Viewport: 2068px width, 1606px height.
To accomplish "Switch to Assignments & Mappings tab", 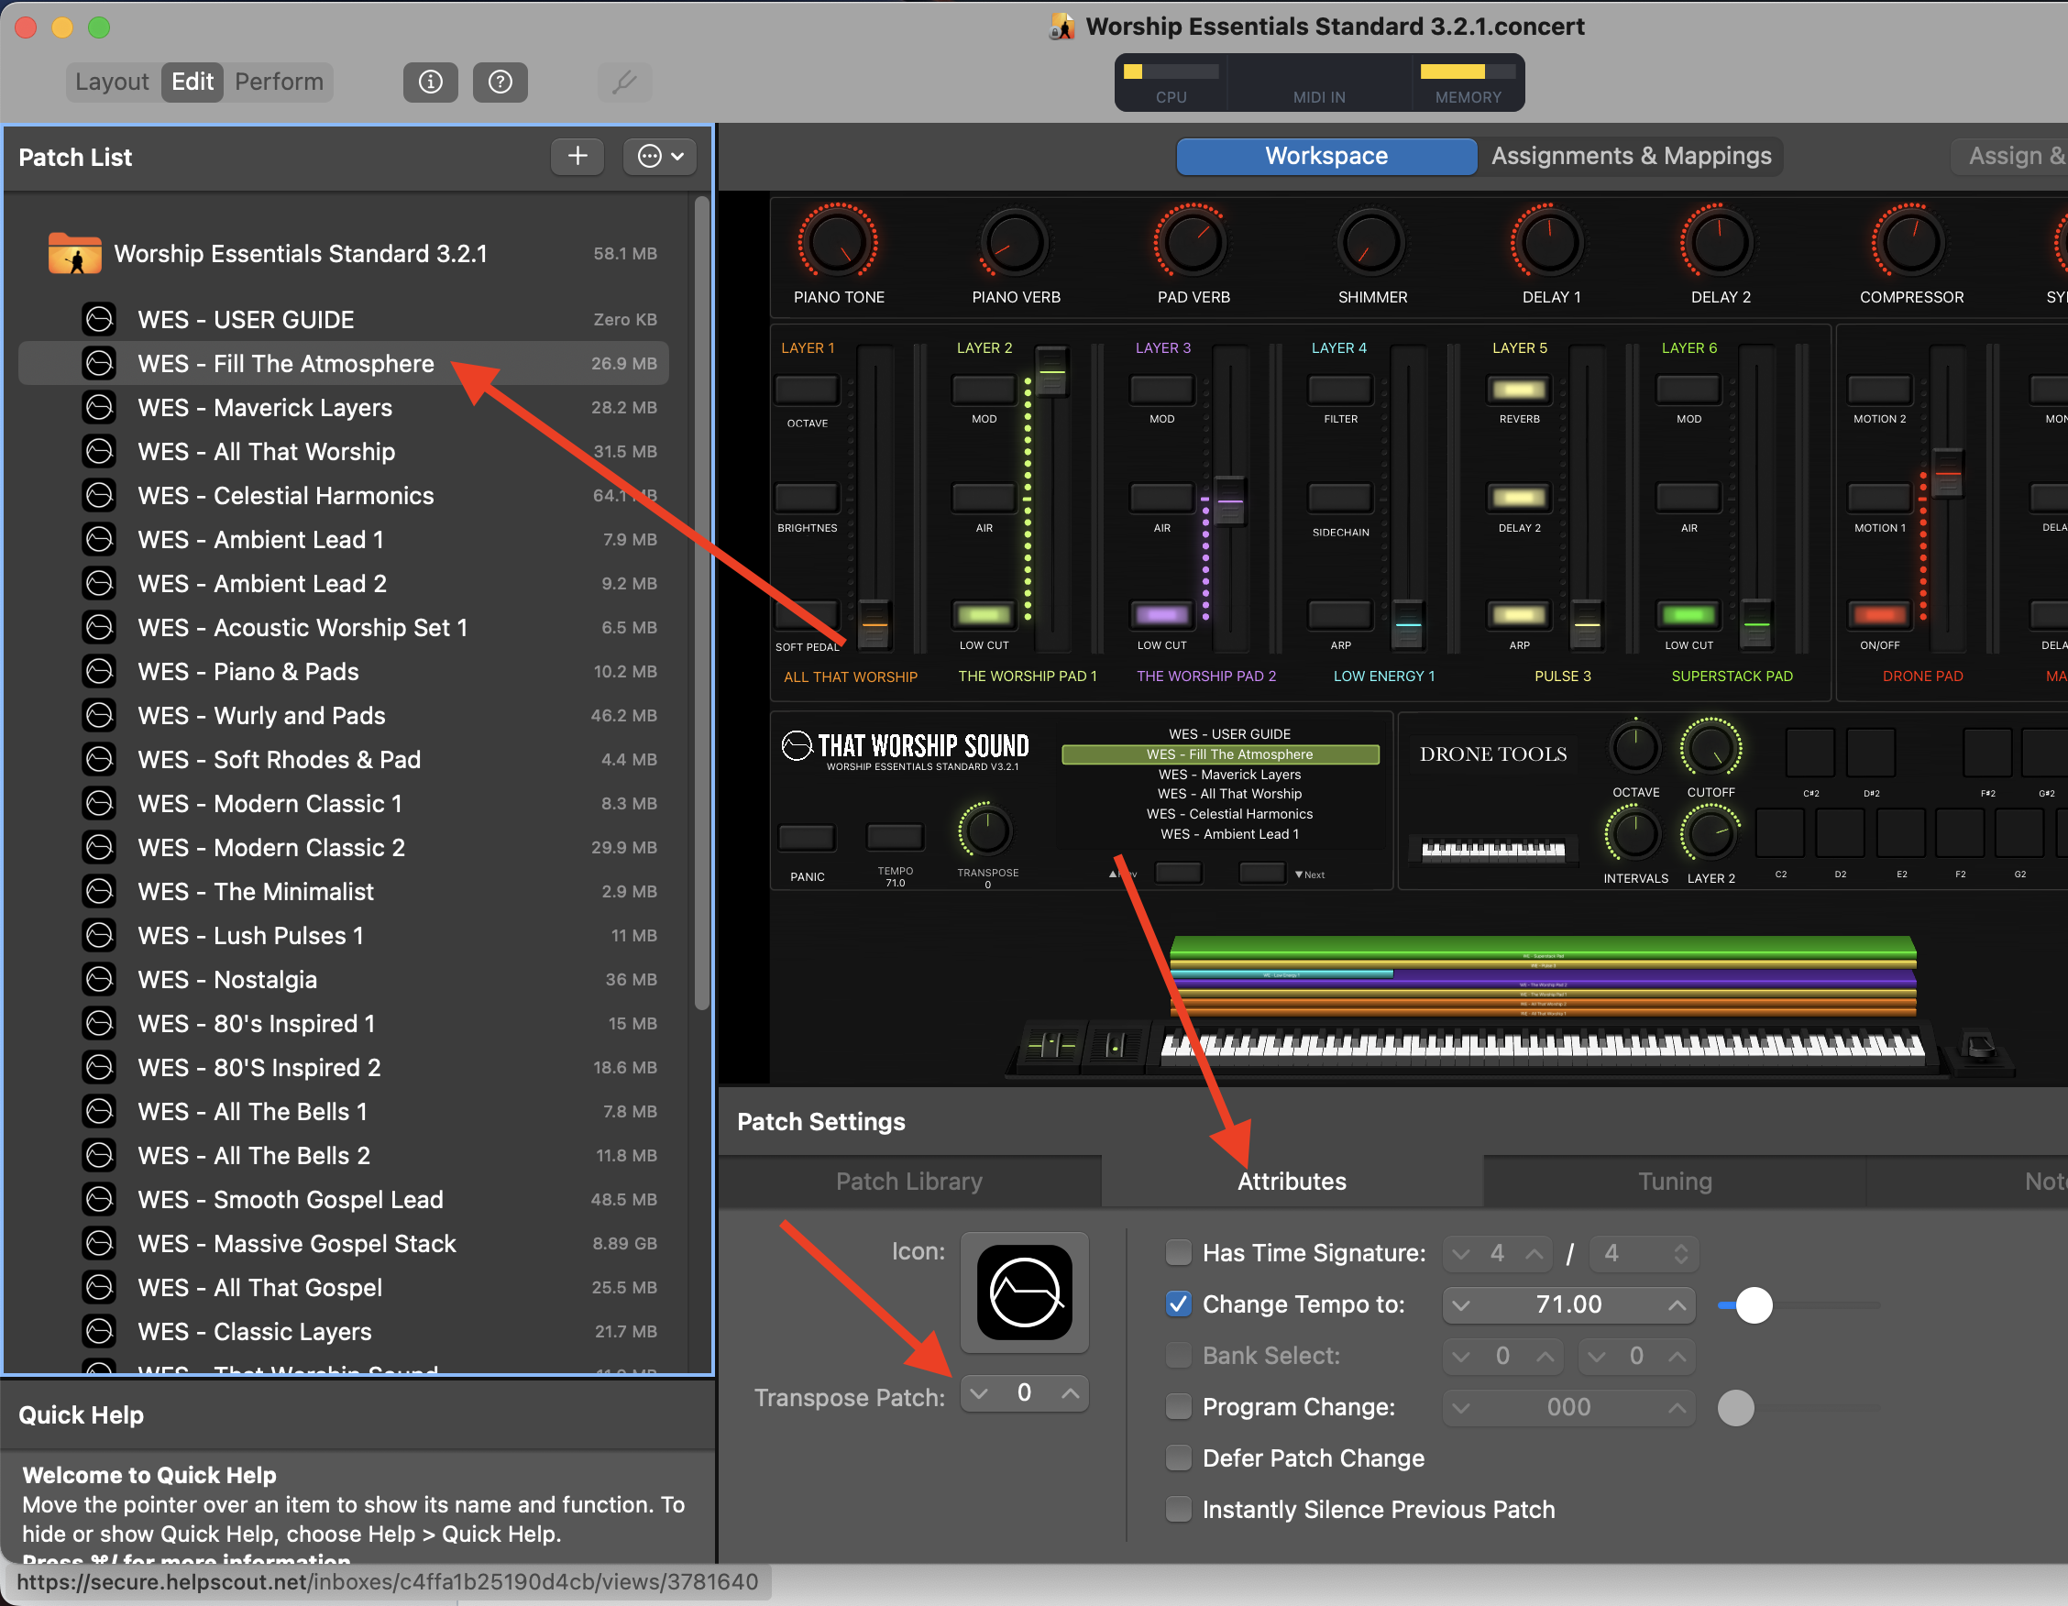I will click(x=1631, y=156).
